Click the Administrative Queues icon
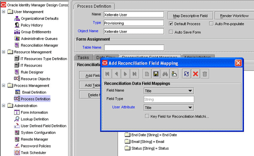This screenshot has width=254, height=156. point(17,39)
